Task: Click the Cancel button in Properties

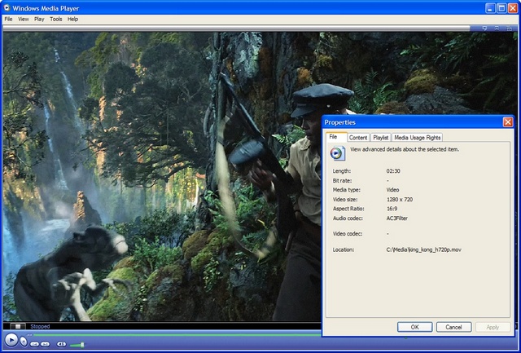Action: pyautogui.click(x=453, y=327)
